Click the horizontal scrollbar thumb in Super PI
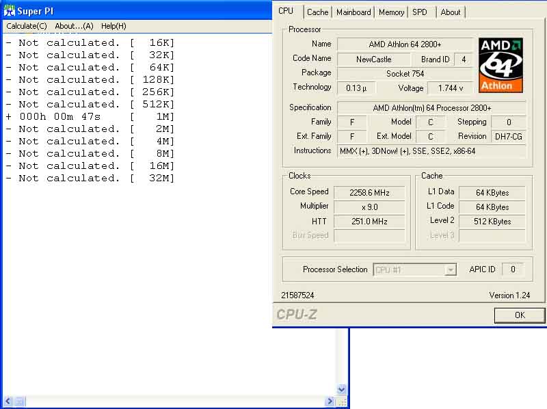The image size is (547, 409). (x=20, y=401)
